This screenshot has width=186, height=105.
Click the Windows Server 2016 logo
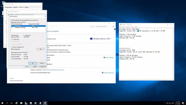[100, 39]
